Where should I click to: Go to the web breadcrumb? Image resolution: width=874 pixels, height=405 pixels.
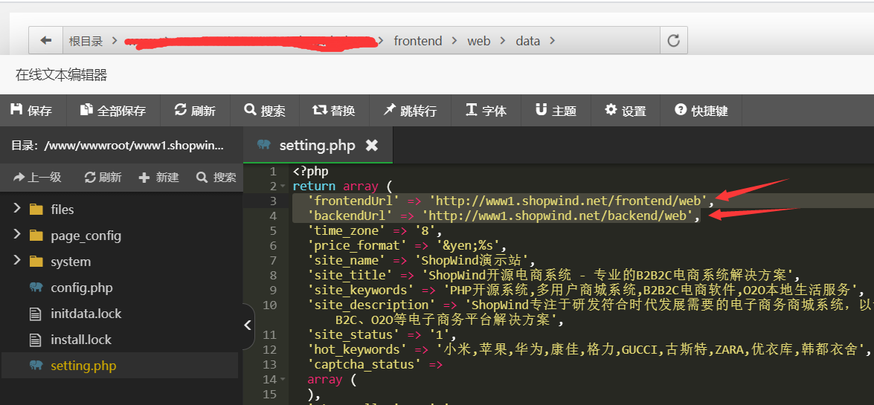click(x=479, y=41)
